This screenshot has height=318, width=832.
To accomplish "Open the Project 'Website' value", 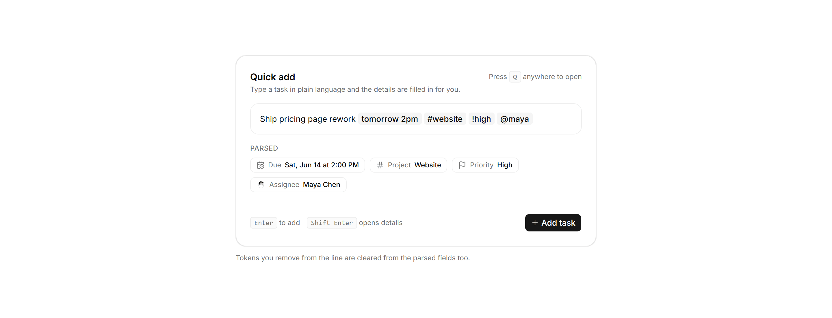I will pyautogui.click(x=428, y=165).
